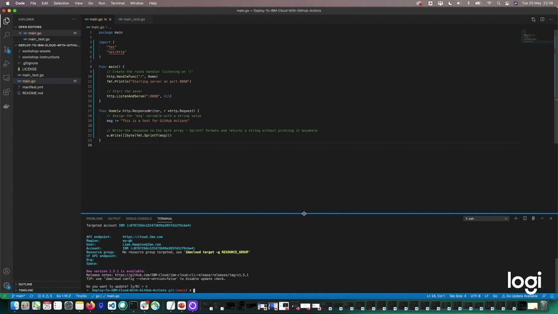Image resolution: width=558 pixels, height=314 pixels.
Task: Click the TinyGo status bar item
Action: [81, 296]
